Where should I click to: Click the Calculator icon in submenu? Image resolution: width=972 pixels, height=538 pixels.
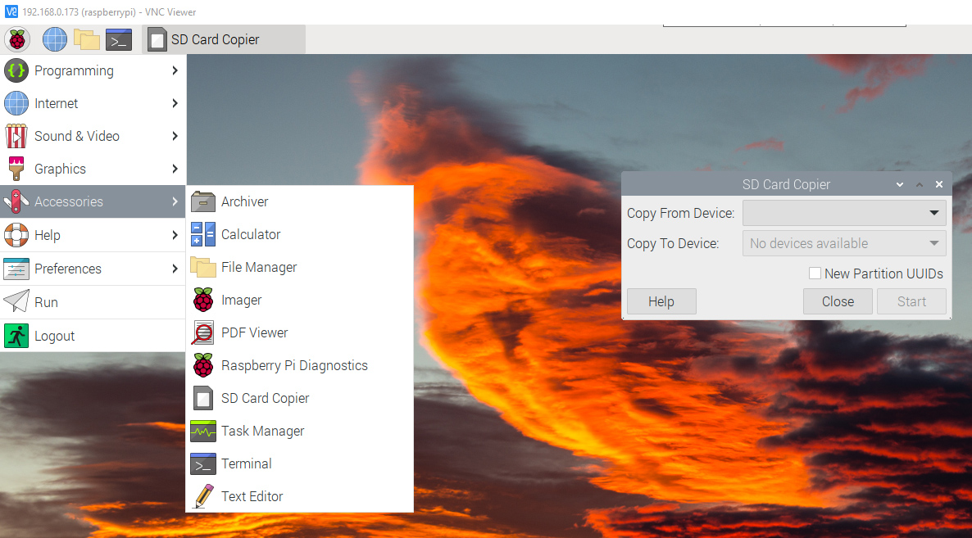coord(202,235)
